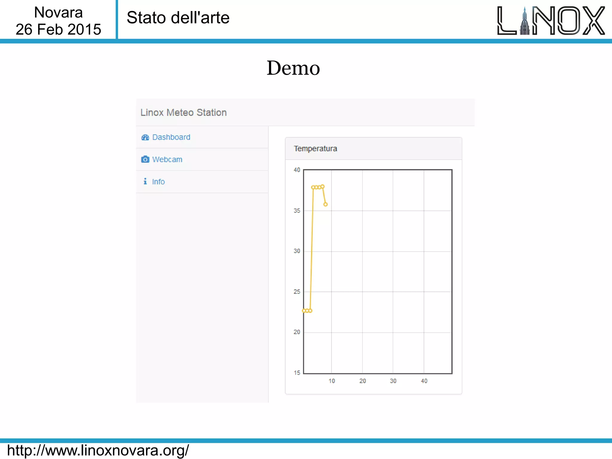This screenshot has width=612, height=459.
Task: Click the Novara 26 Feb 2015 date text
Action: pos(58,21)
